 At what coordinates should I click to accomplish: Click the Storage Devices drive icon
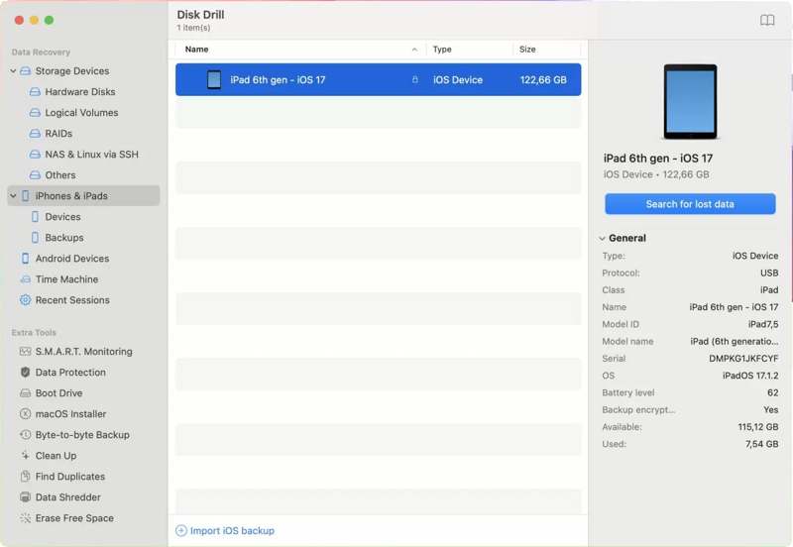[26, 71]
